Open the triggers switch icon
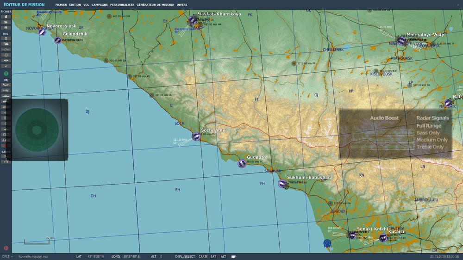This screenshot has height=260, width=463. (x=6, y=50)
